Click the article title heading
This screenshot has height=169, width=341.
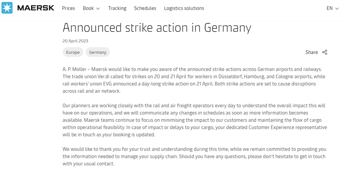click(x=157, y=27)
